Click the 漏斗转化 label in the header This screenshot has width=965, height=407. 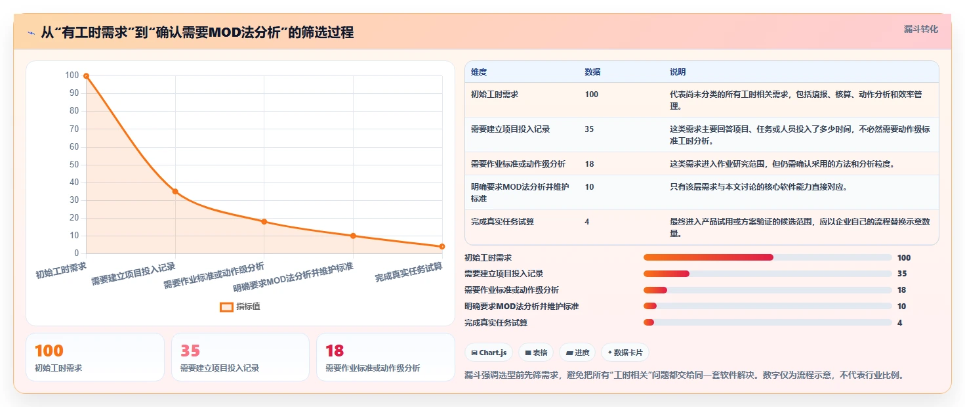pyautogui.click(x=921, y=30)
